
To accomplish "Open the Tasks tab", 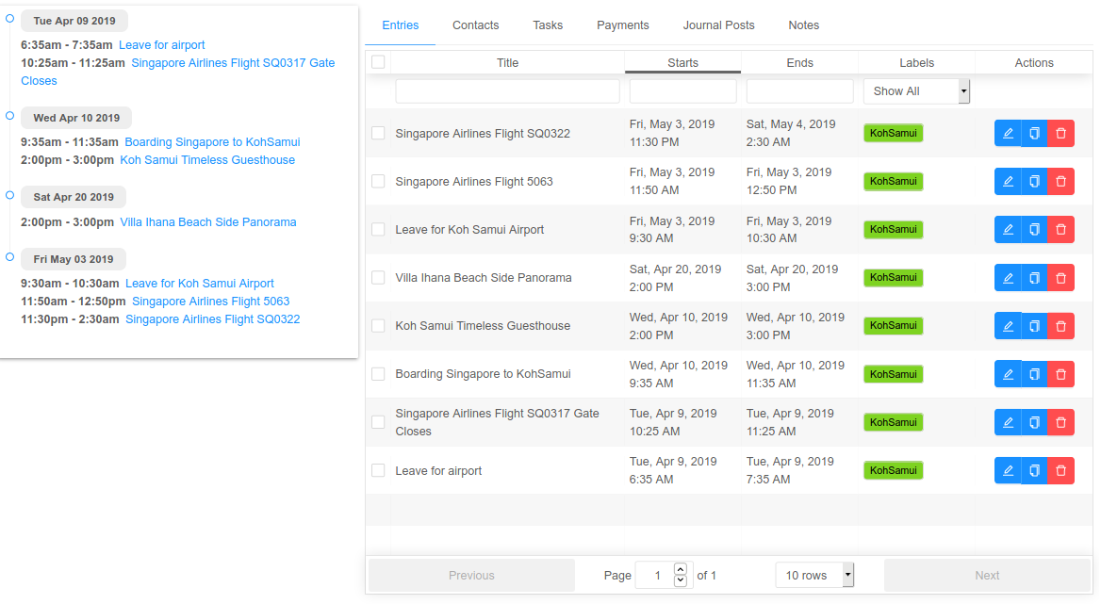I will click(548, 25).
